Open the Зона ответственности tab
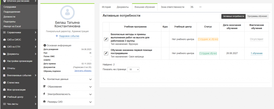This screenshot has width=274, height=109. [x=172, y=7]
